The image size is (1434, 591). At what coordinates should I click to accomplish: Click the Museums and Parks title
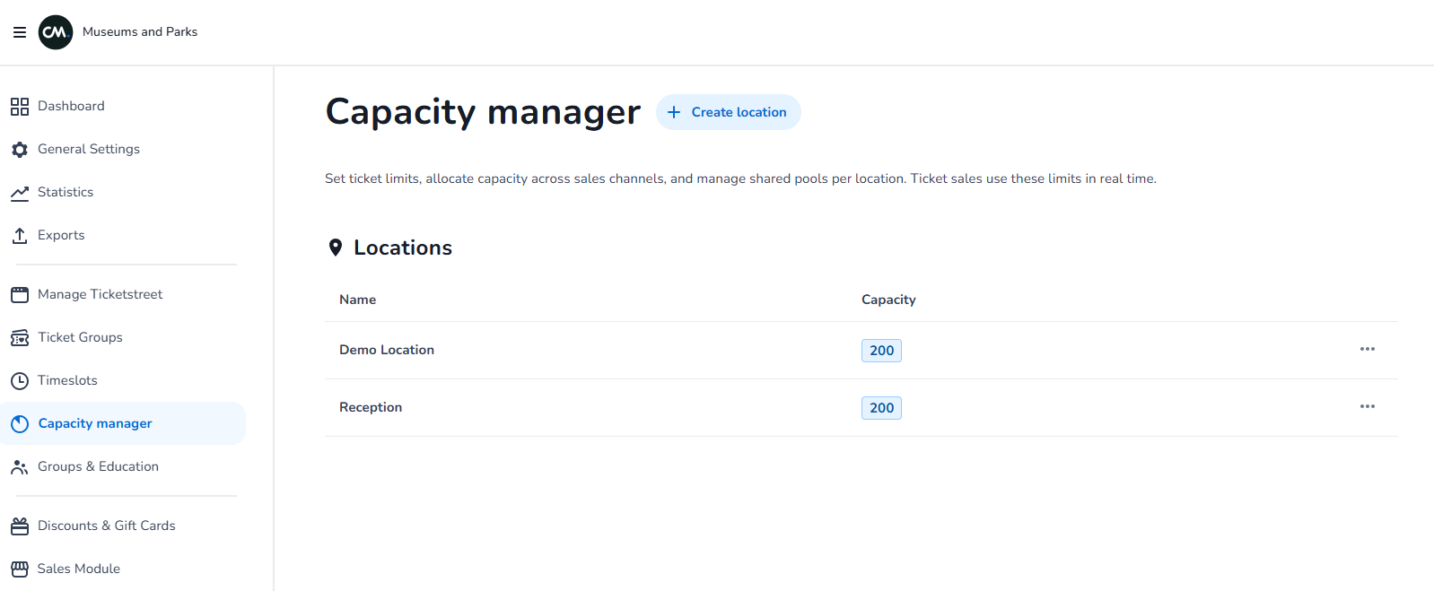tap(140, 31)
